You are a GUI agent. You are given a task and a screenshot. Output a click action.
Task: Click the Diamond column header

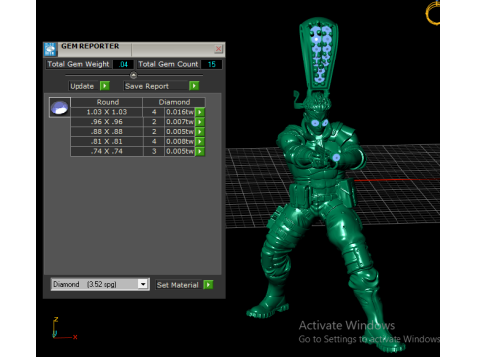[174, 102]
